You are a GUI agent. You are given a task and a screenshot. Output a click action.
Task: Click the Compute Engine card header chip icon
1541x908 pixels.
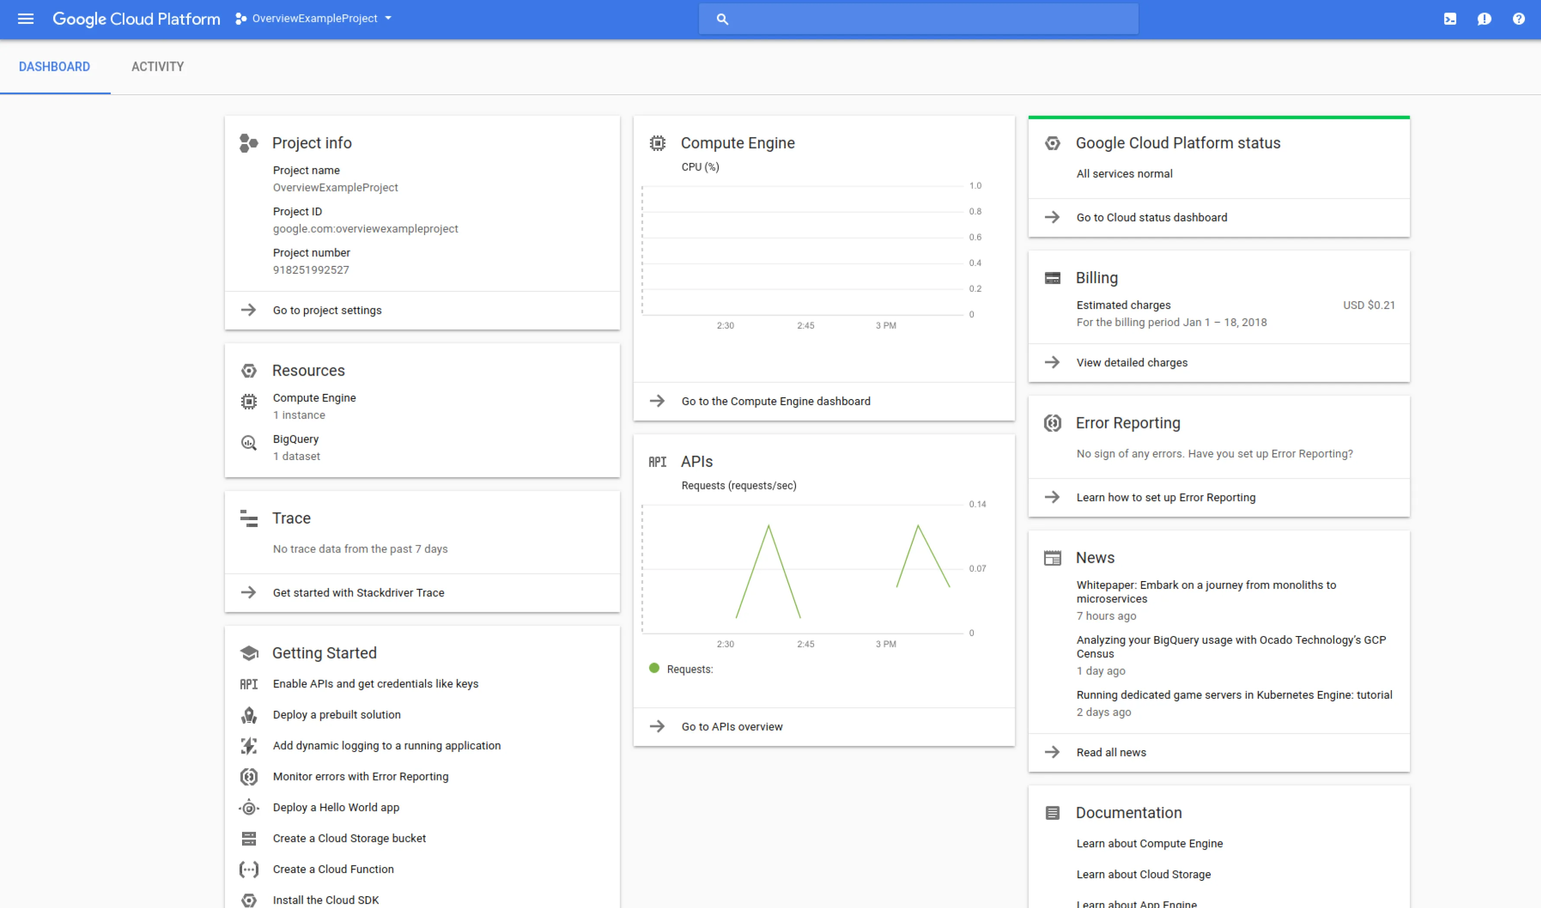tap(657, 143)
